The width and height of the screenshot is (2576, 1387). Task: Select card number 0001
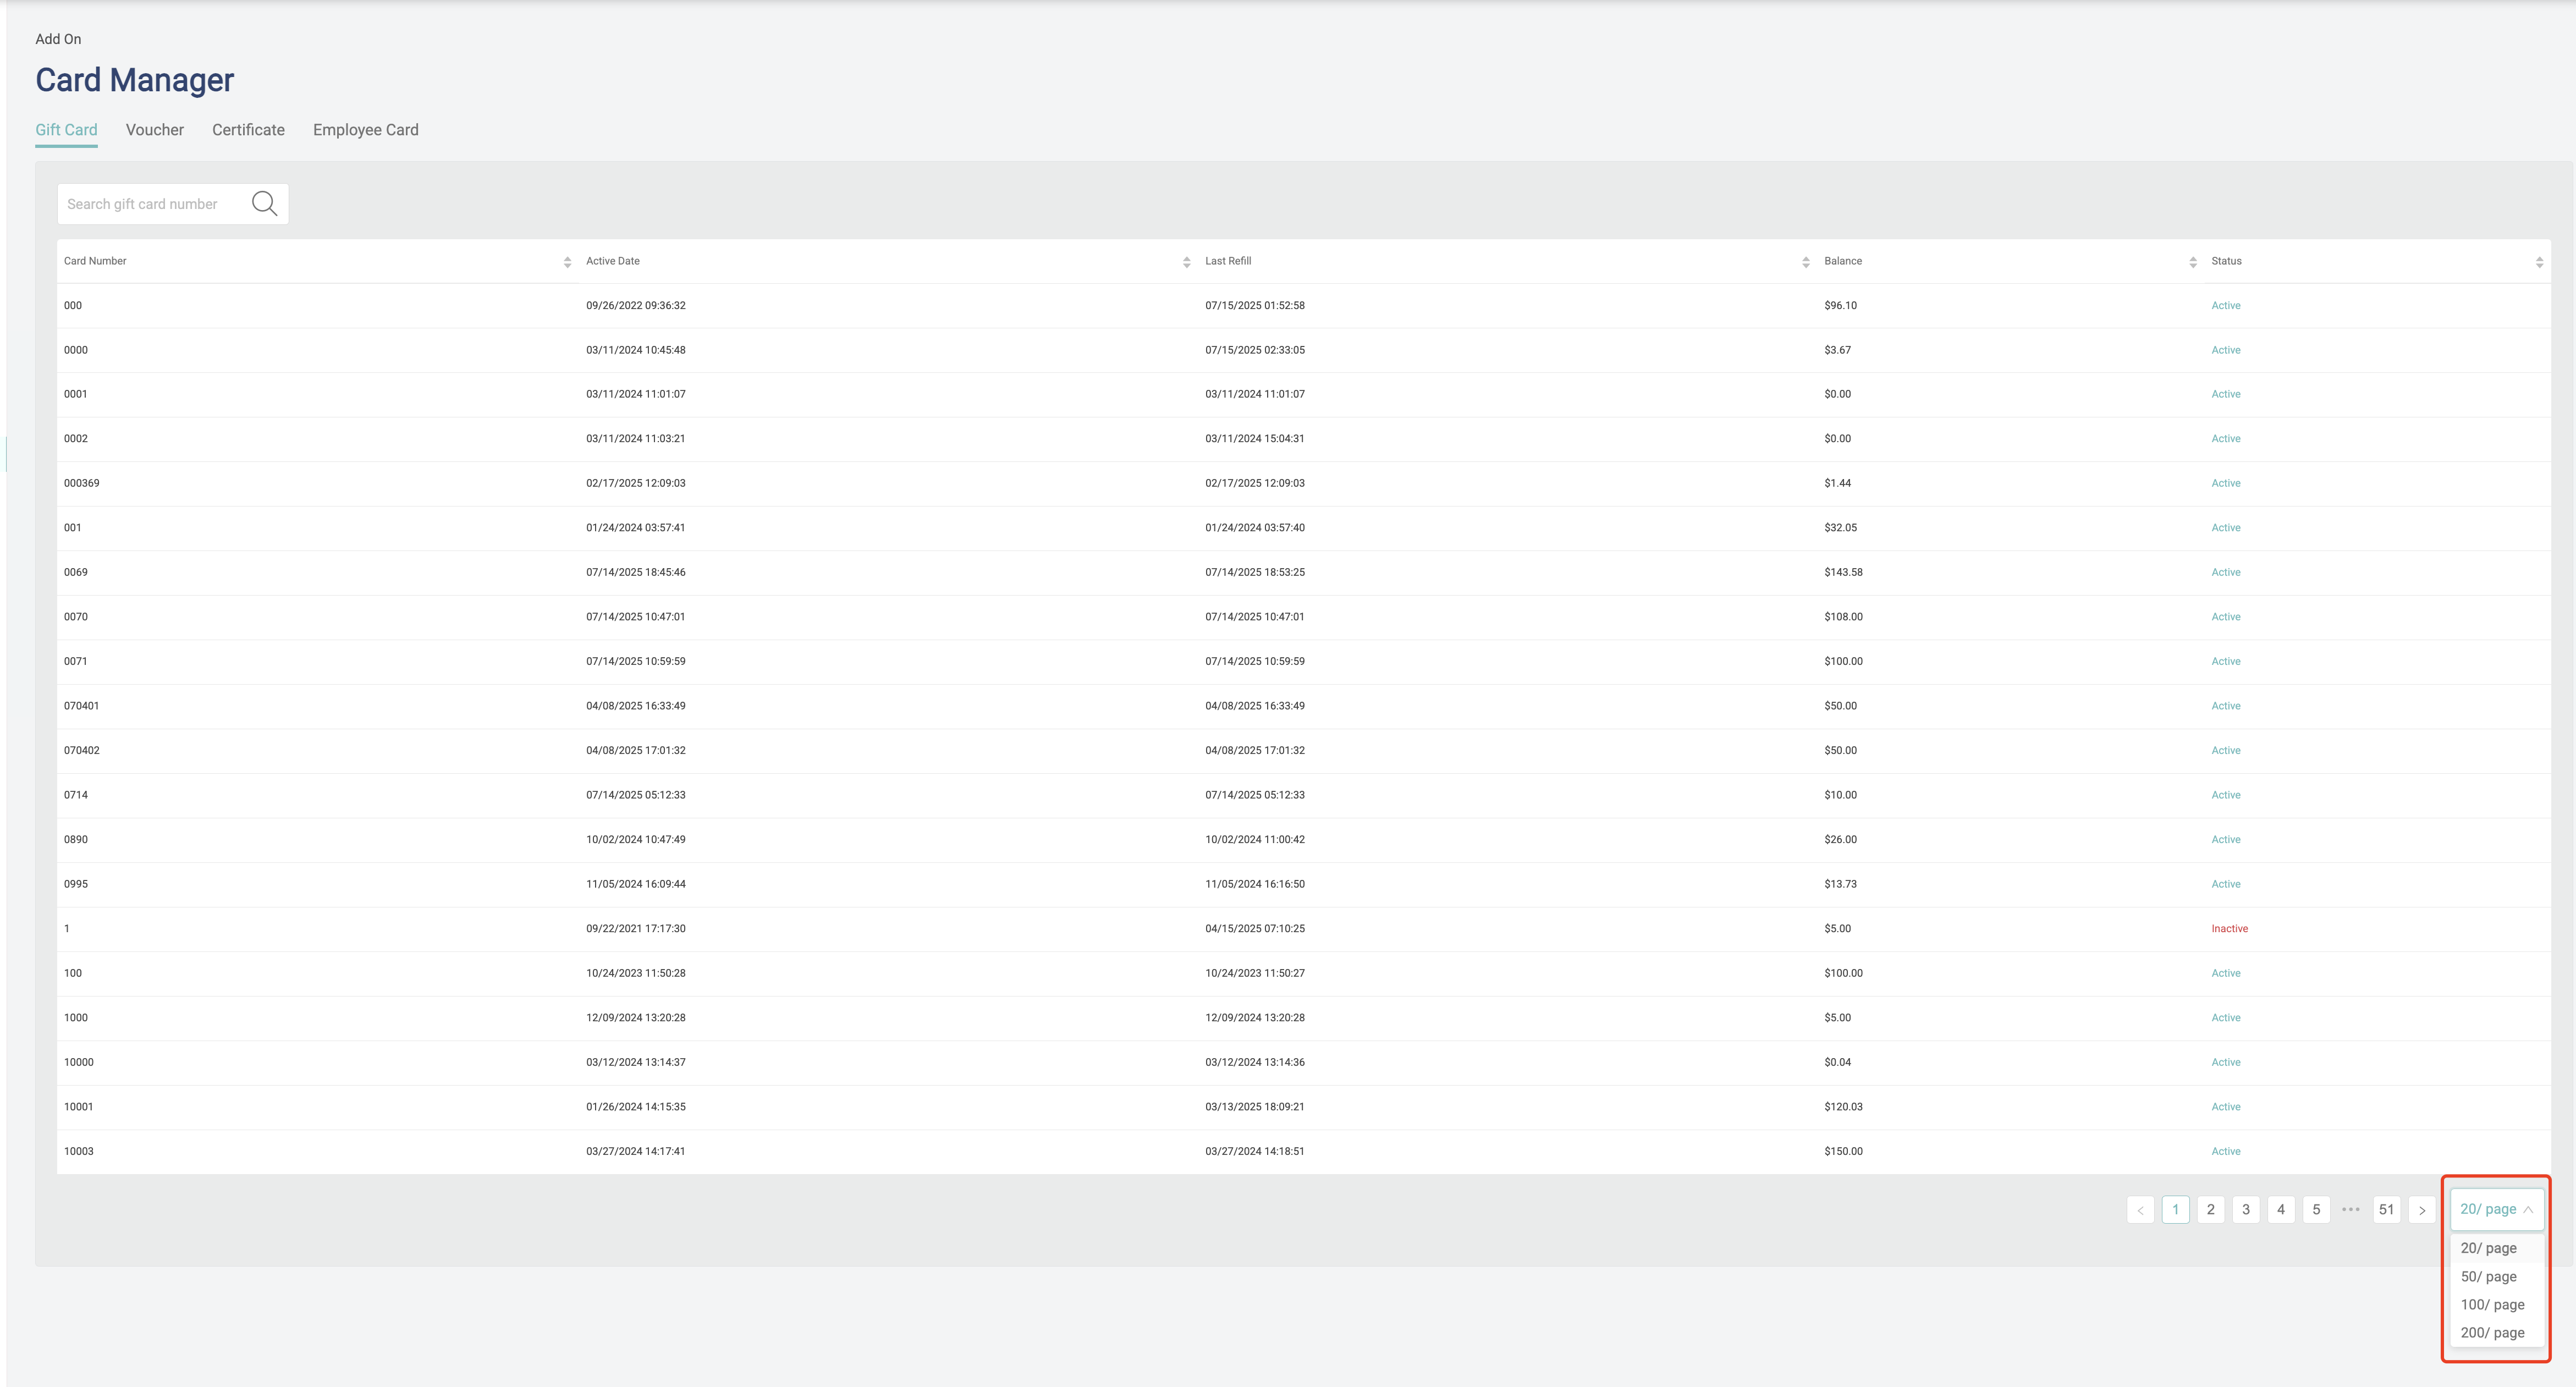pos(76,394)
